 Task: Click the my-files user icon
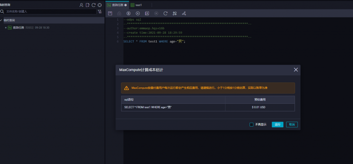(x=81, y=5)
